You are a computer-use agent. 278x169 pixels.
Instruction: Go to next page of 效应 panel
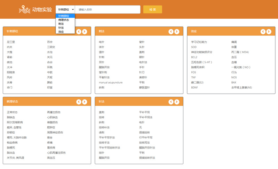coord(269,32)
